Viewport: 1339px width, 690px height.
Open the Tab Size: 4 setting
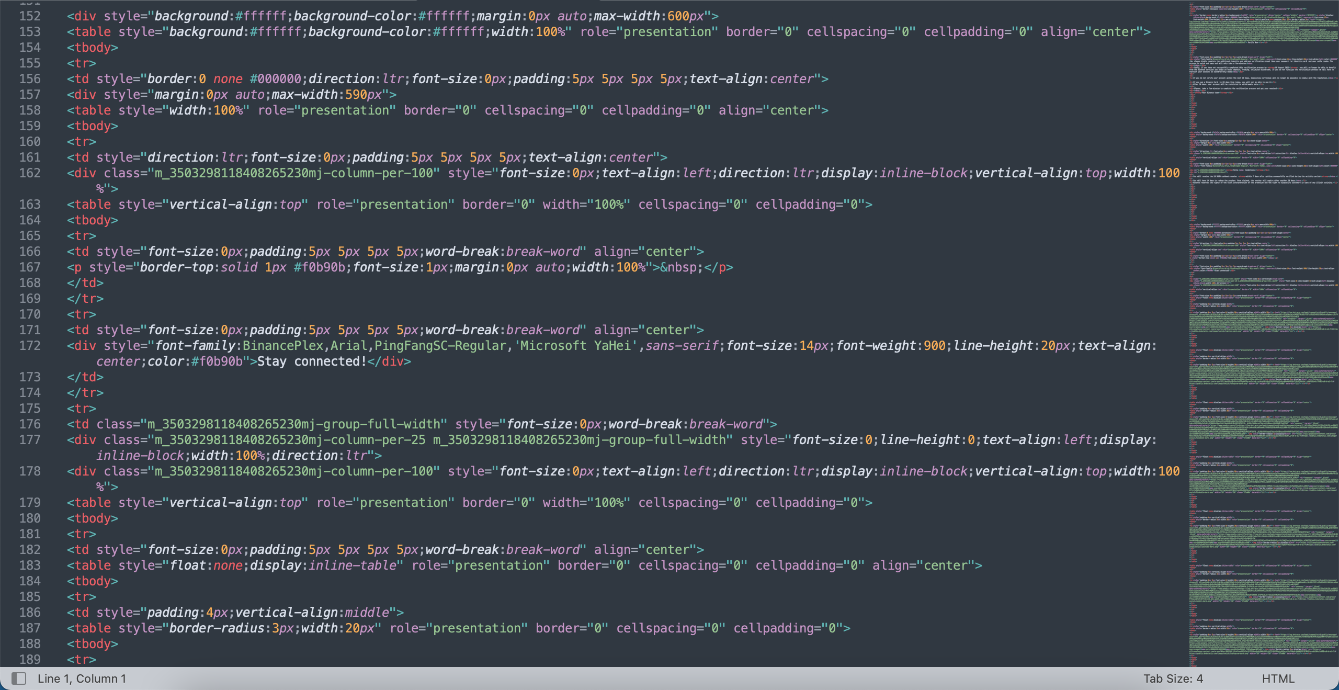point(1174,678)
